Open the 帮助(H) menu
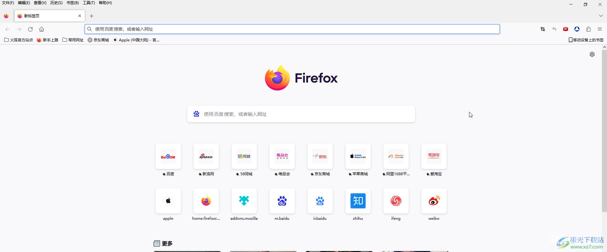The width and height of the screenshot is (607, 252). pos(105,3)
